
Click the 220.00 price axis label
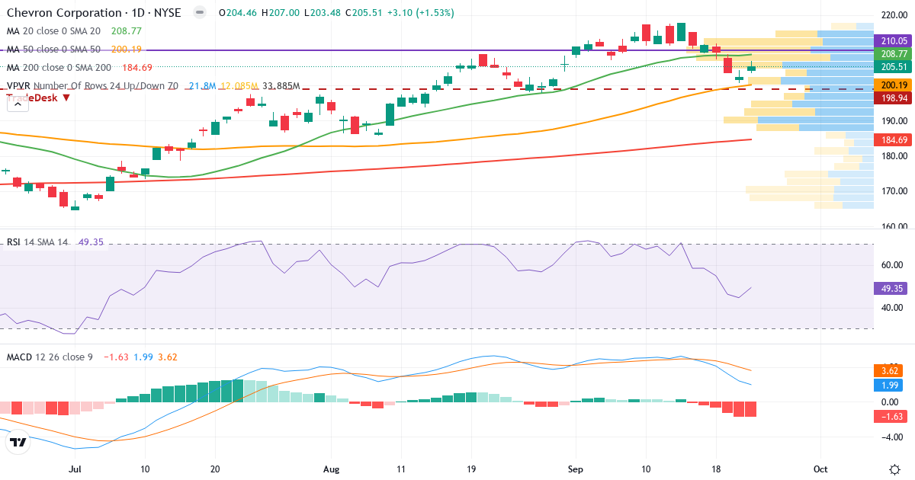pos(893,15)
